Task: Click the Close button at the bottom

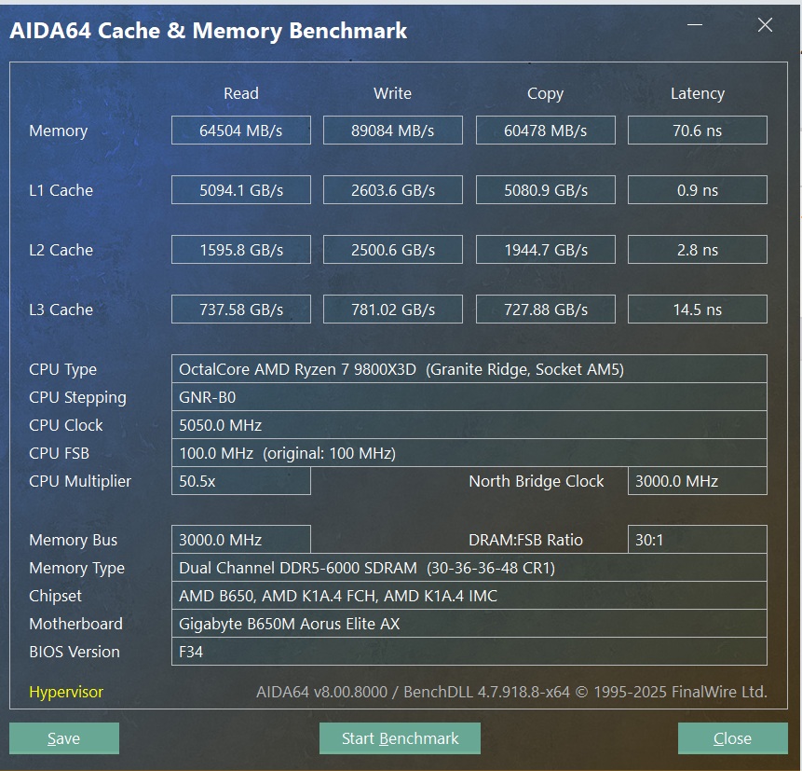Action: [732, 738]
